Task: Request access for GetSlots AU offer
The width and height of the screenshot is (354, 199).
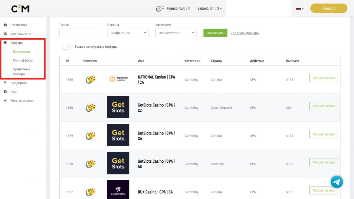Action: (324, 162)
